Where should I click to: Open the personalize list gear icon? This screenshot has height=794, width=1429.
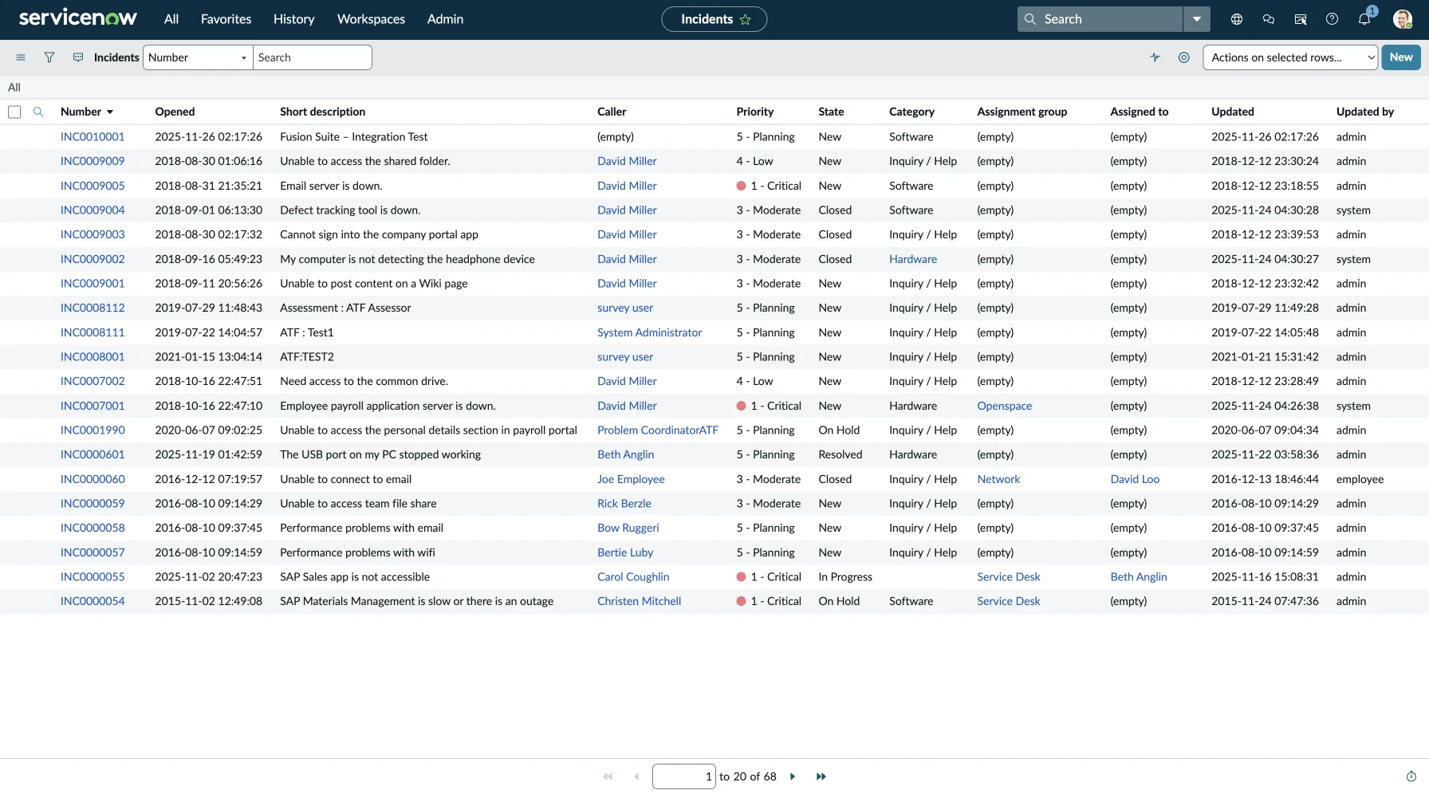1184,57
